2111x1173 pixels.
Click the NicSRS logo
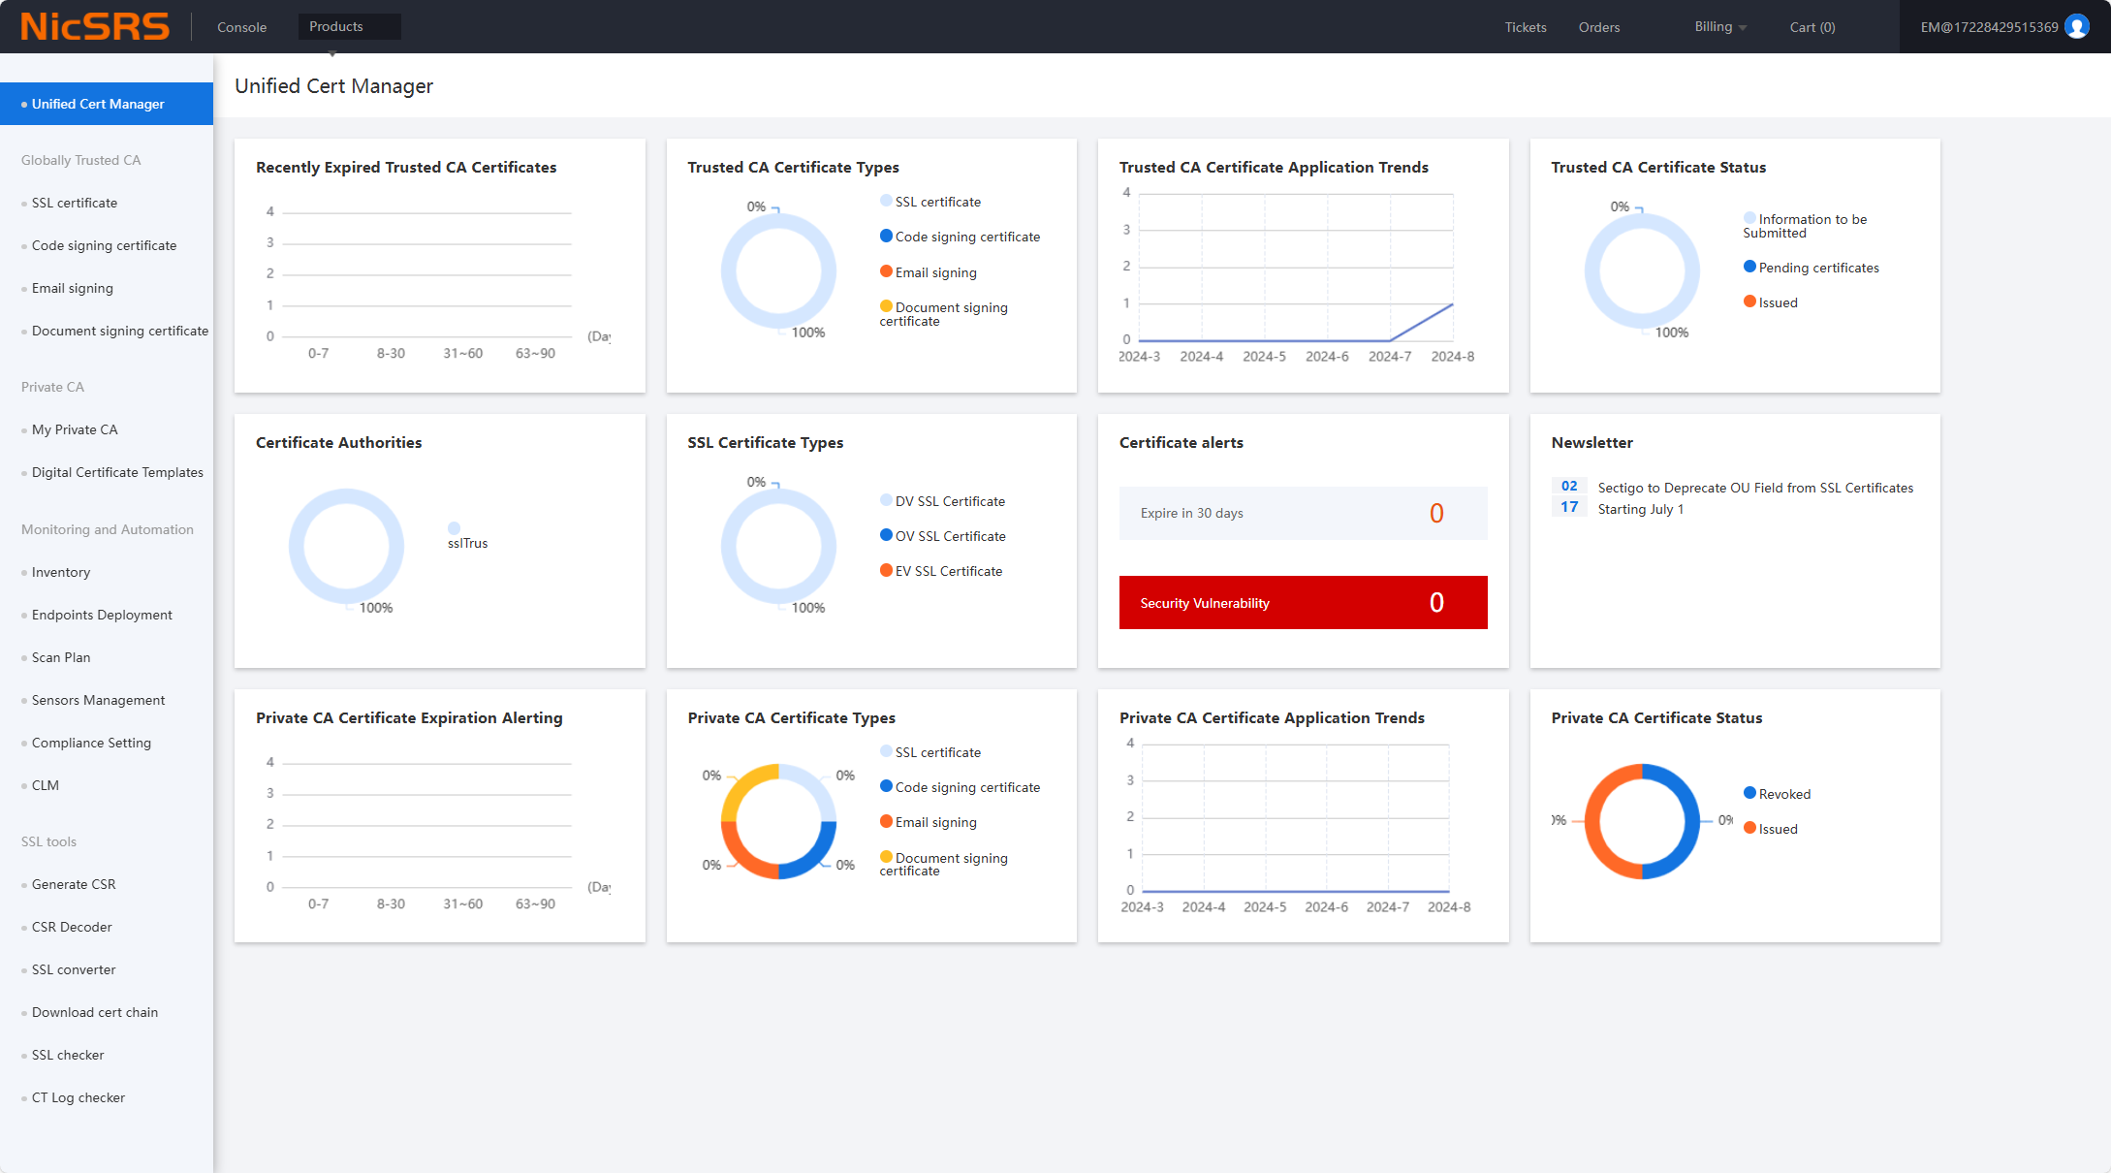95,26
